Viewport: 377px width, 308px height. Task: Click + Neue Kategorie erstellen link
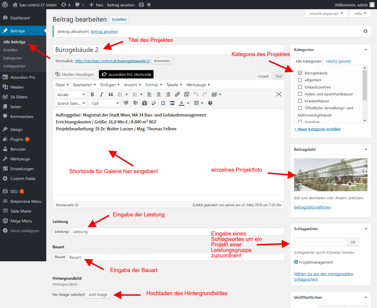coord(317,129)
